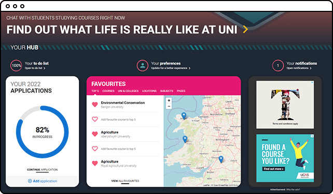This screenshot has height=194, width=333.
Task: Switch to Top 5 favourites tab
Action: [x=95, y=91]
